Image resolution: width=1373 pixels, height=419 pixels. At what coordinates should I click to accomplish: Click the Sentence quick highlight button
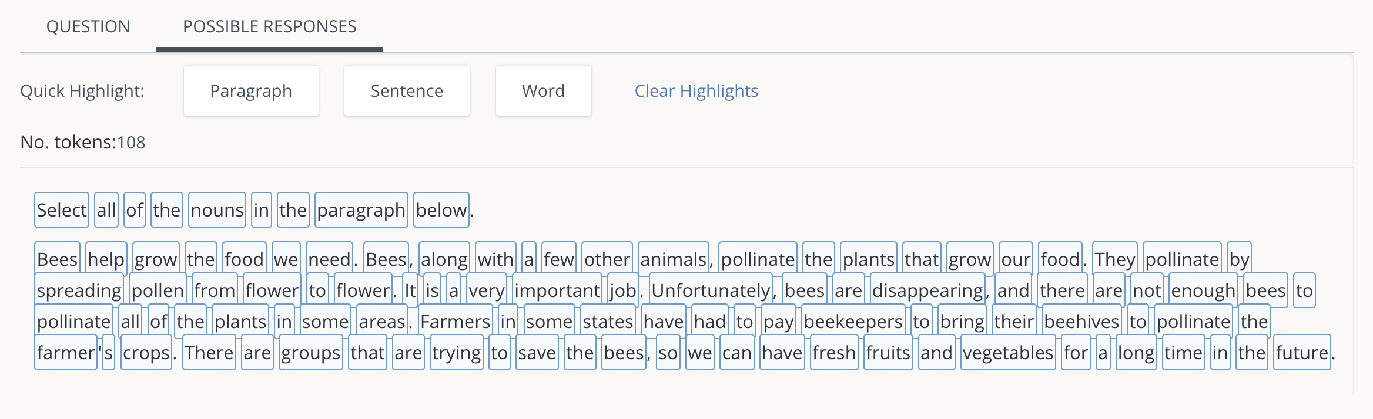(407, 90)
